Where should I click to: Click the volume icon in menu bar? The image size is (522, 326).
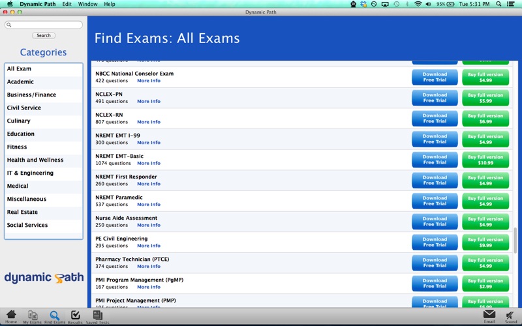(x=429, y=4)
